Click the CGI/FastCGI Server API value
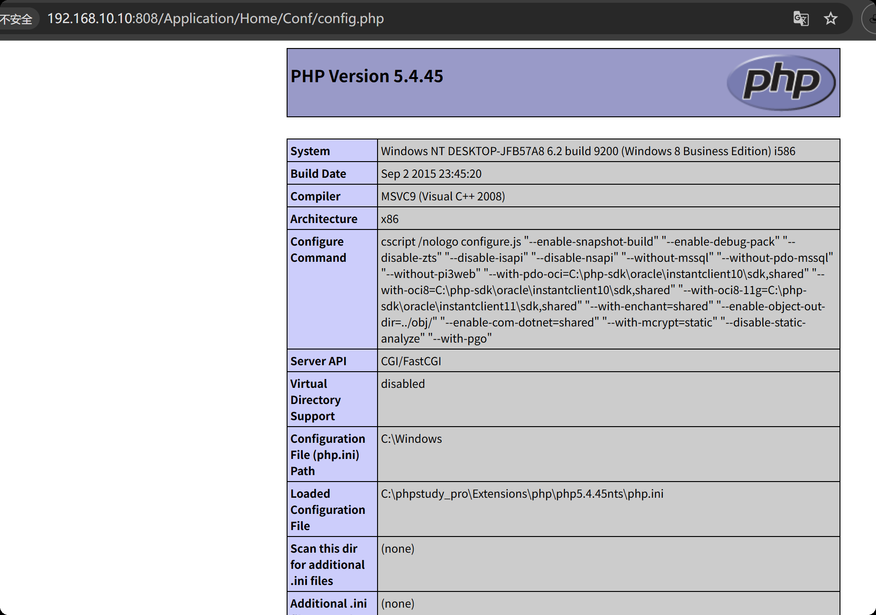 (x=411, y=361)
